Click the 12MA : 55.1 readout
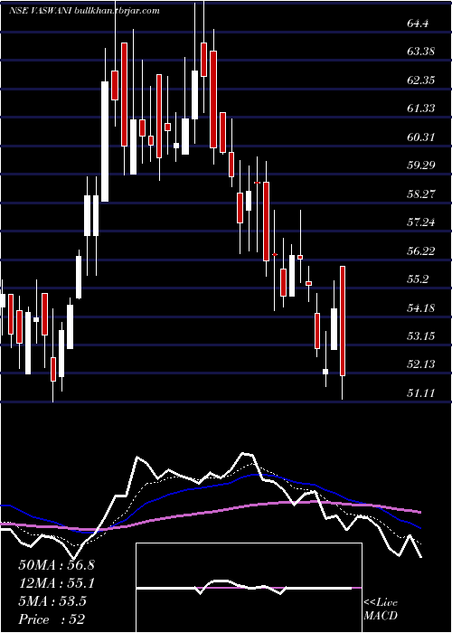Screen dimensions: 452x633 click(x=56, y=583)
